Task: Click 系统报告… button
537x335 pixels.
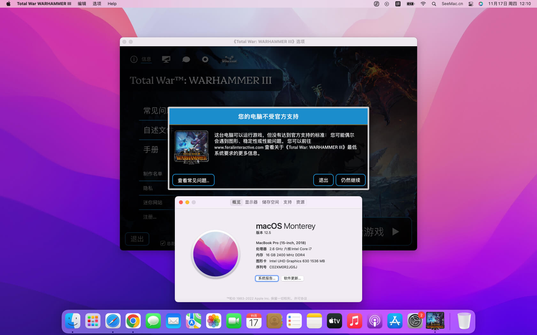Action: (x=267, y=279)
